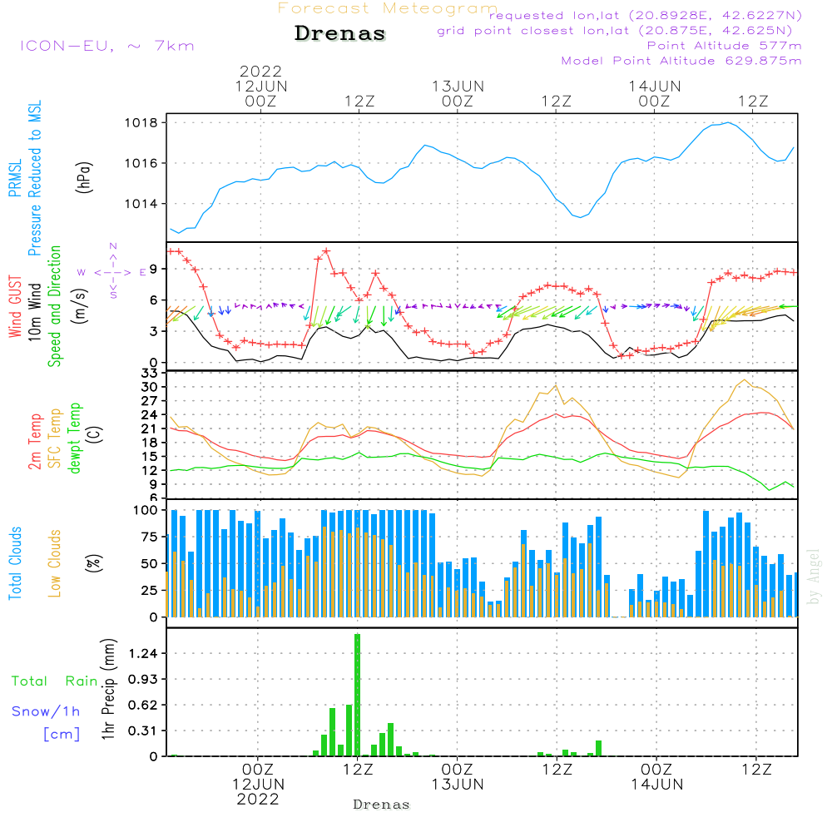Image resolution: width=832 pixels, height=832 pixels.
Task: Click the green Total Rain legend text
Action: coord(55,681)
